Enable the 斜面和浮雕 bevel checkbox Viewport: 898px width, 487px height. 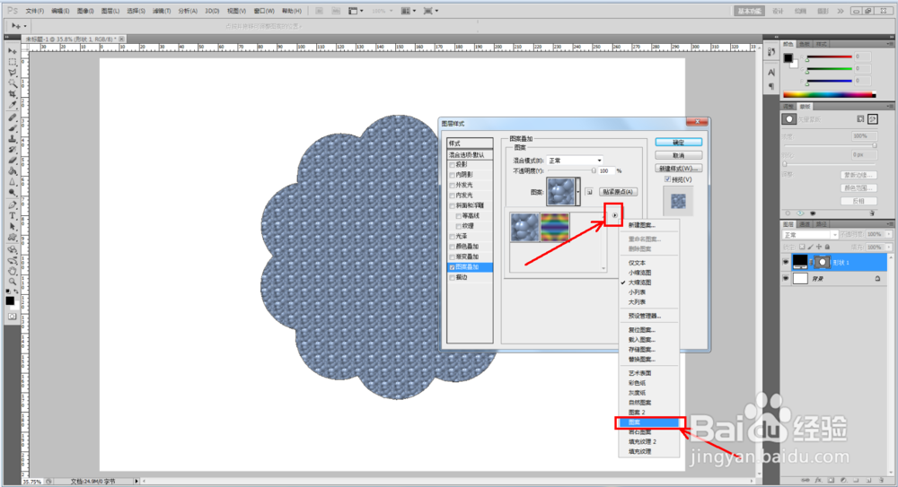(452, 205)
